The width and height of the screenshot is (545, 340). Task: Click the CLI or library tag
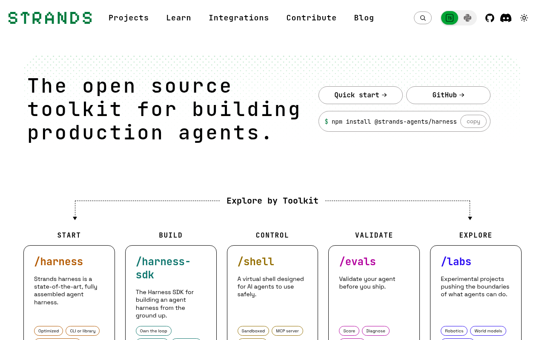point(83,331)
